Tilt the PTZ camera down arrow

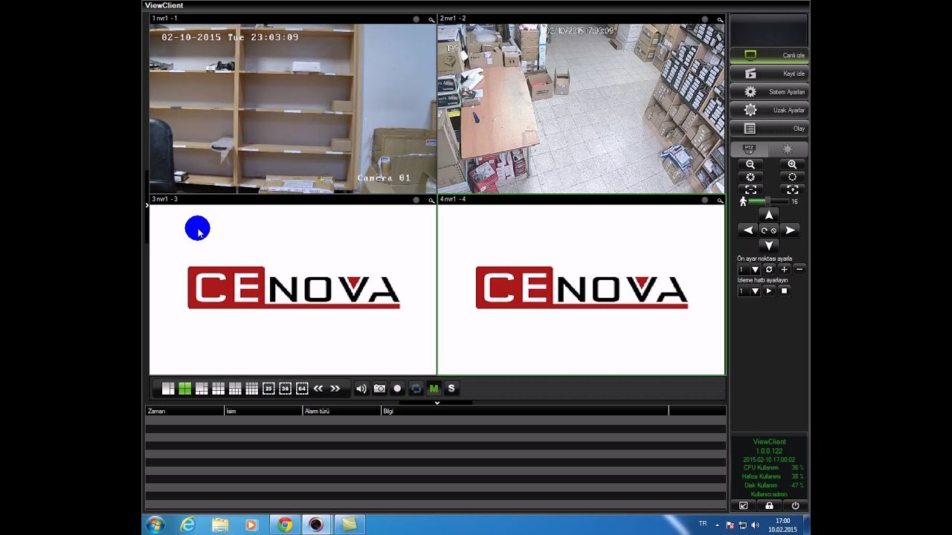[x=769, y=245]
